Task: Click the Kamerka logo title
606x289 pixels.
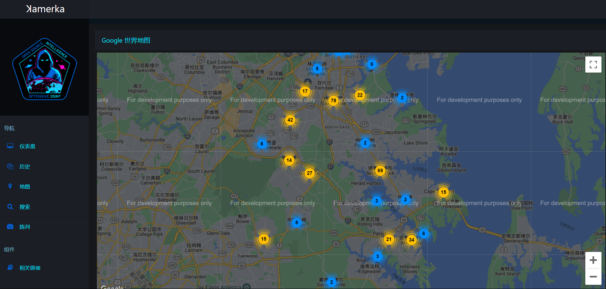Action: pos(45,9)
